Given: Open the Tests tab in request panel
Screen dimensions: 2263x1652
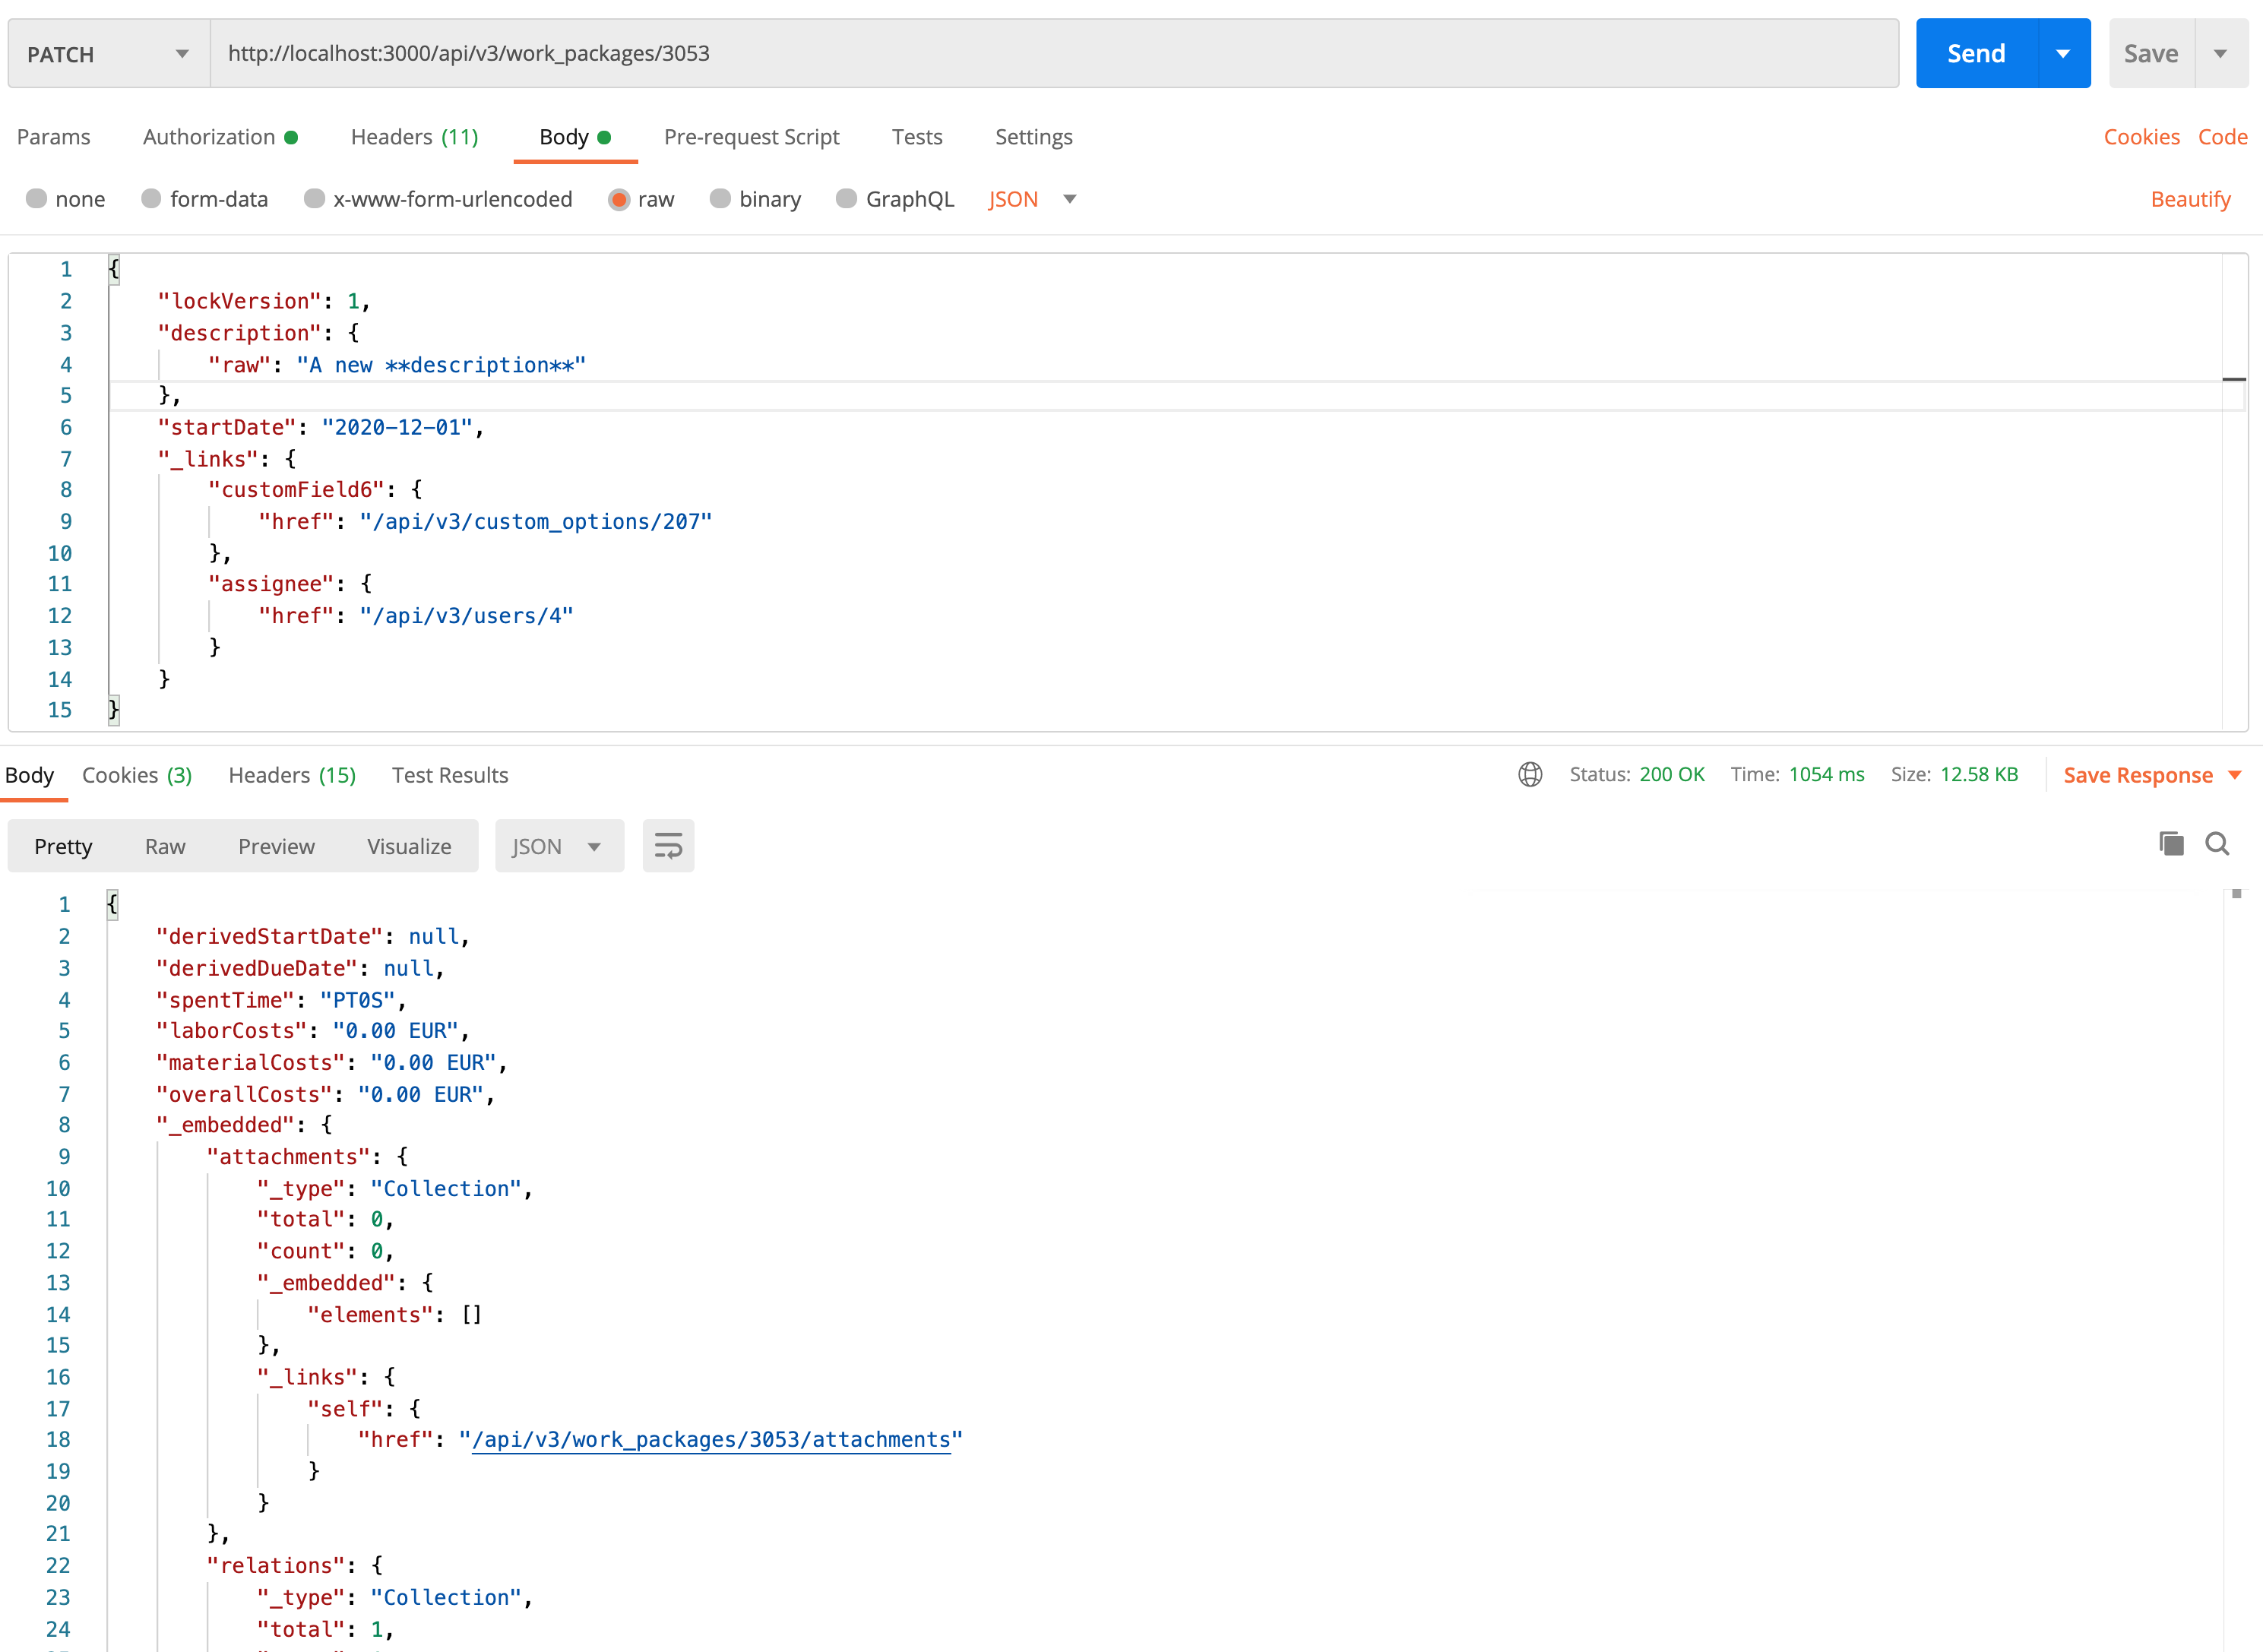Looking at the screenshot, I should [x=917, y=135].
